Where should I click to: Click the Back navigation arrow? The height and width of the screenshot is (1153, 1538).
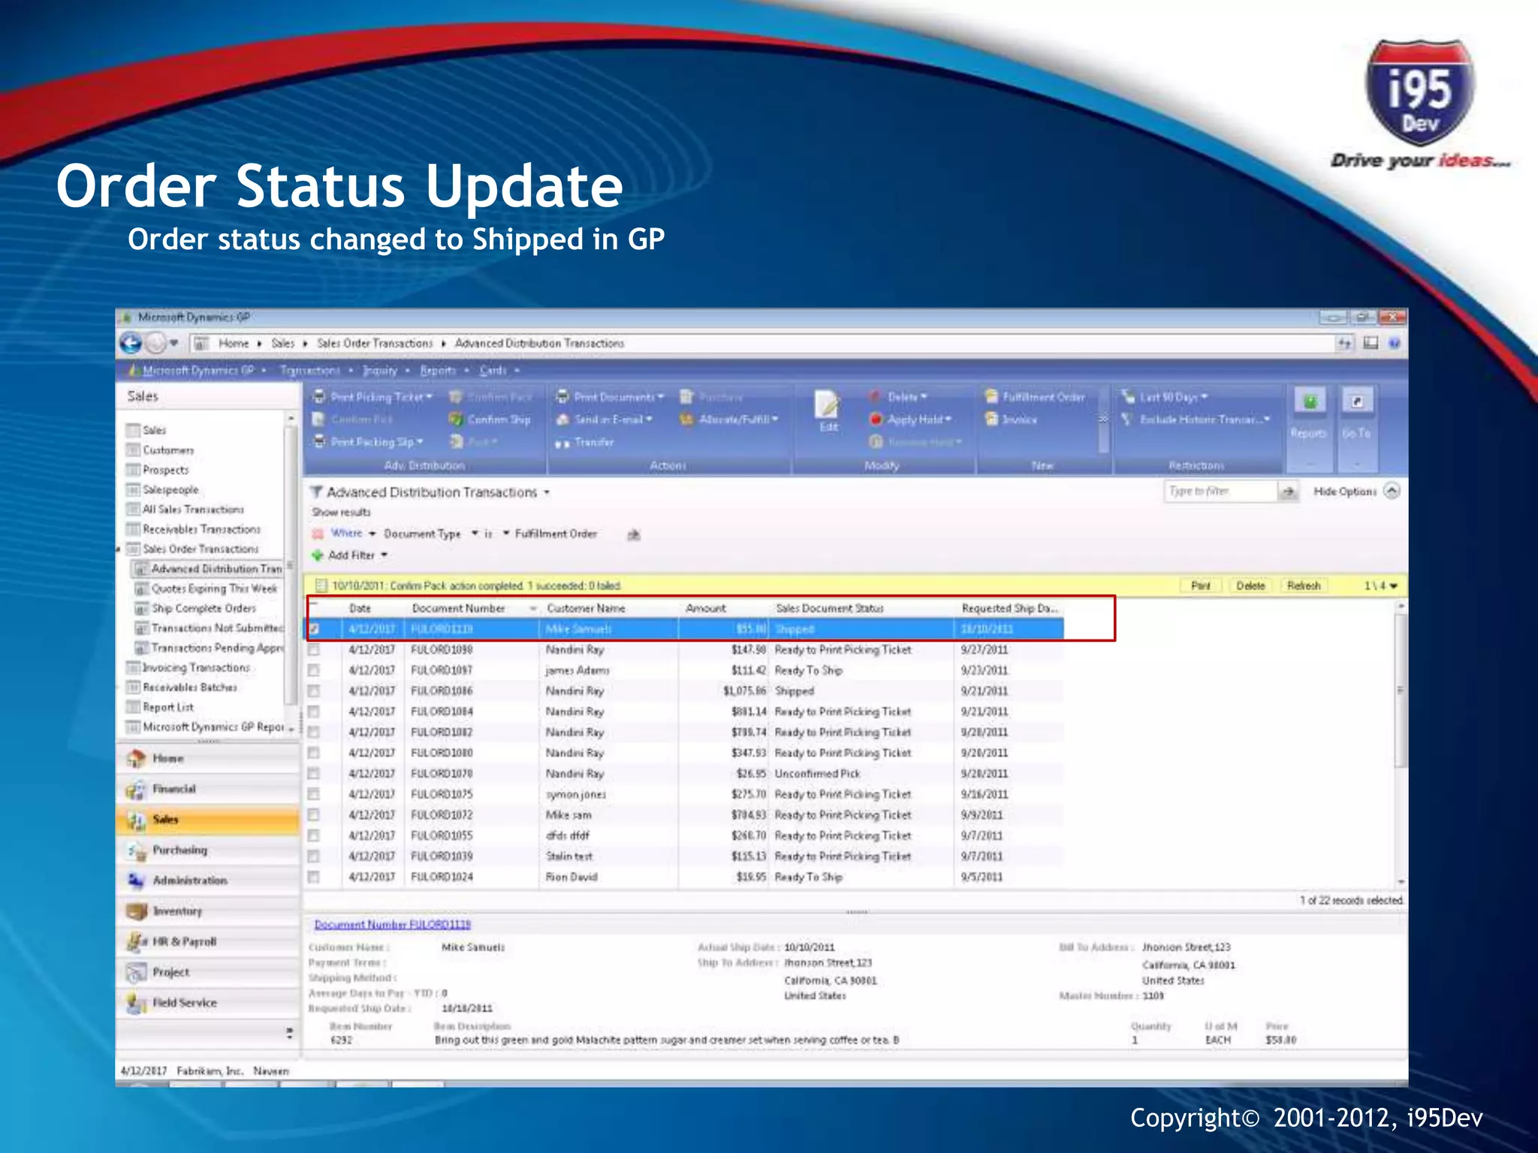[x=131, y=343]
